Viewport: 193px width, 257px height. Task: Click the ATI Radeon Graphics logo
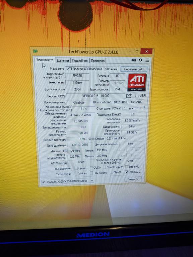coord(137,82)
